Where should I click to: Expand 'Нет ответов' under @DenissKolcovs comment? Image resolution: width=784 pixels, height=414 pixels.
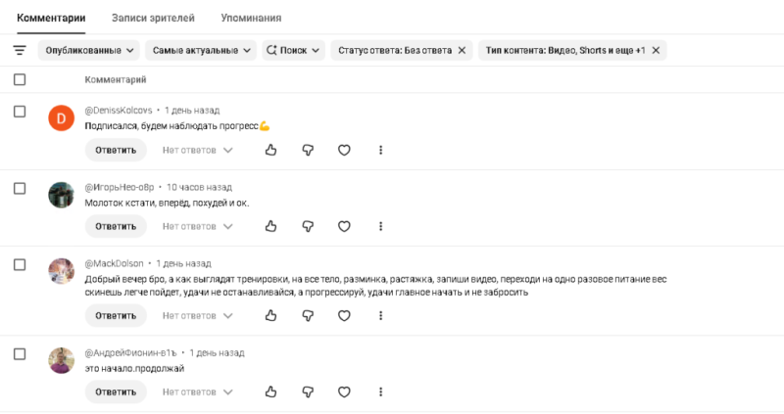click(198, 150)
